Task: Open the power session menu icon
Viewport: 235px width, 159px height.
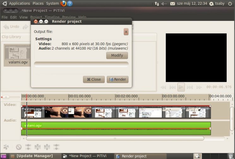Action: 230,3
